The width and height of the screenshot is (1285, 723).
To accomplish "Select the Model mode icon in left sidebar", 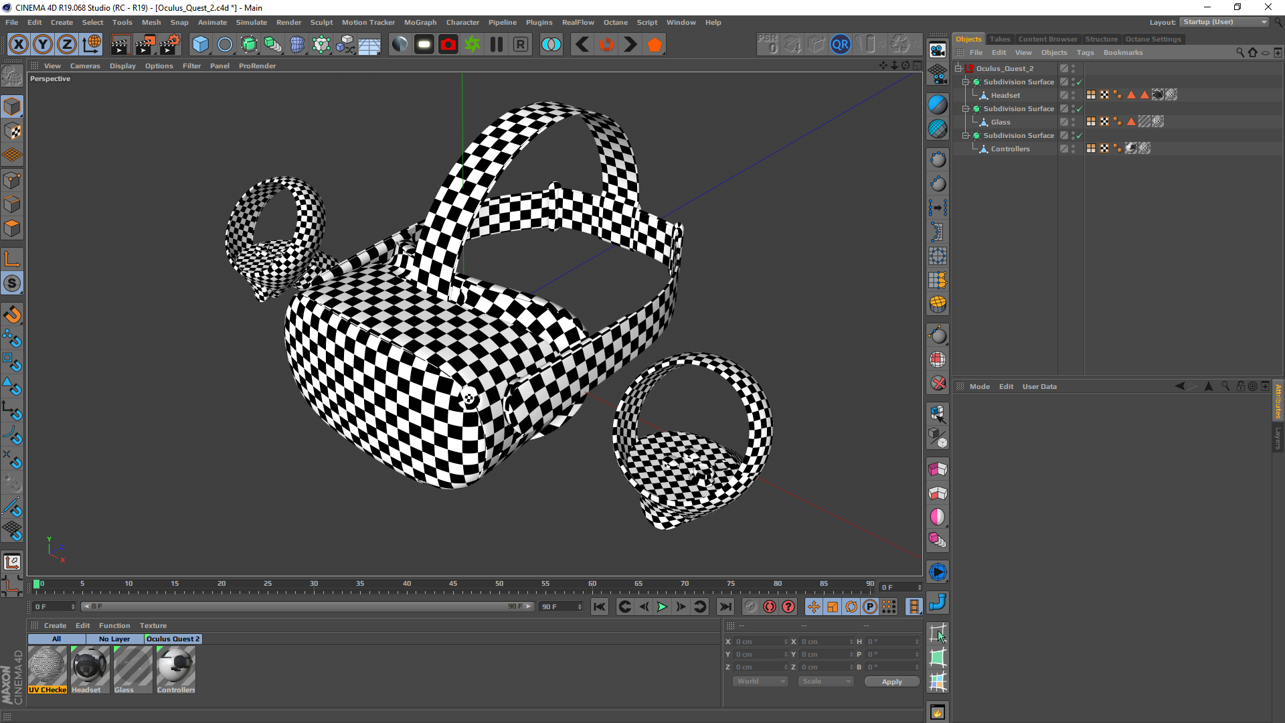I will coord(12,107).
